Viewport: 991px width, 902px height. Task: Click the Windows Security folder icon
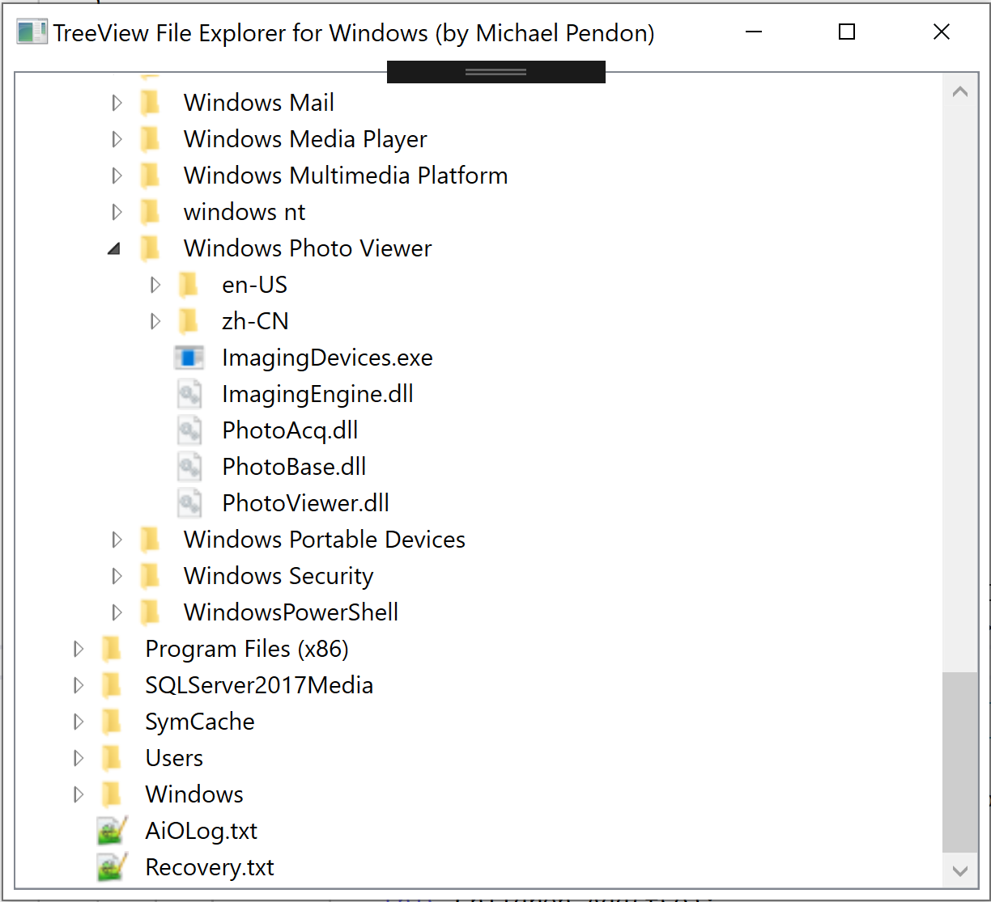pyautogui.click(x=151, y=575)
